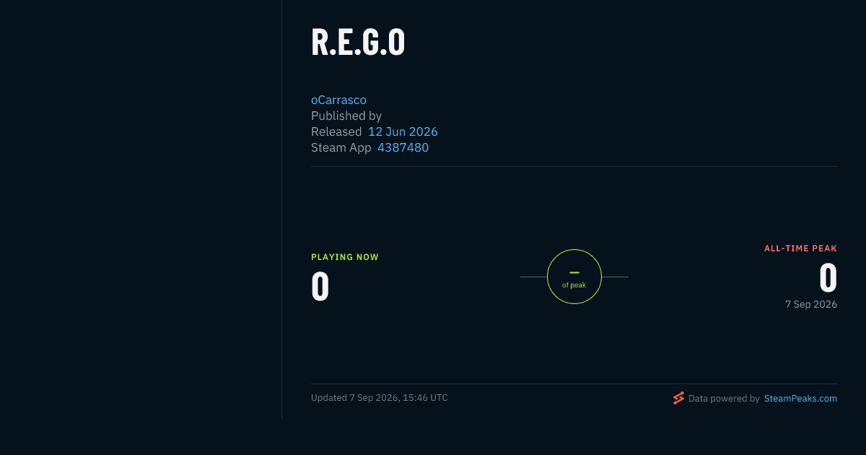The image size is (866, 455).
Task: Click the all-time peak value zero
Action: pyautogui.click(x=828, y=278)
